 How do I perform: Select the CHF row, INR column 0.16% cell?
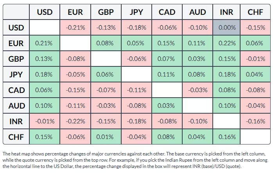226,137
